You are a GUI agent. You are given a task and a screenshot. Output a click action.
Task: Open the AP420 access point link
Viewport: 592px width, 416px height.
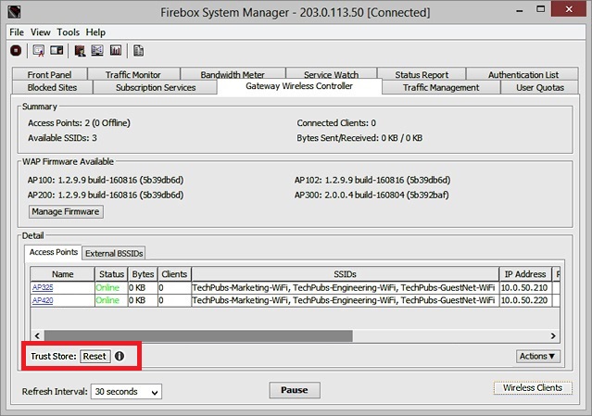coord(43,300)
